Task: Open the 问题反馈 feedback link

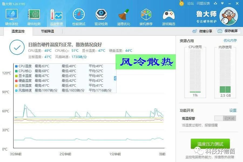Action: [203, 3]
